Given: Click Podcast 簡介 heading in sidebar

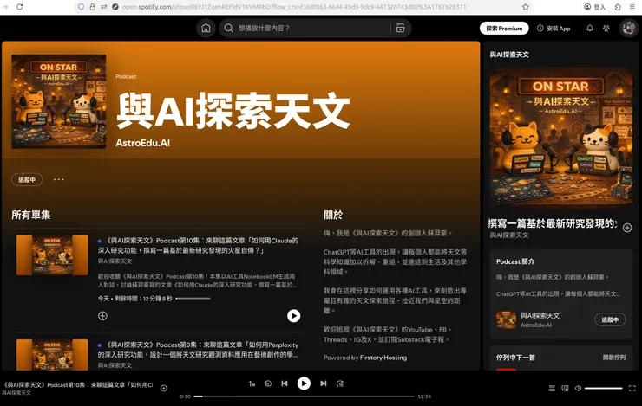Looking at the screenshot, I should [x=515, y=261].
